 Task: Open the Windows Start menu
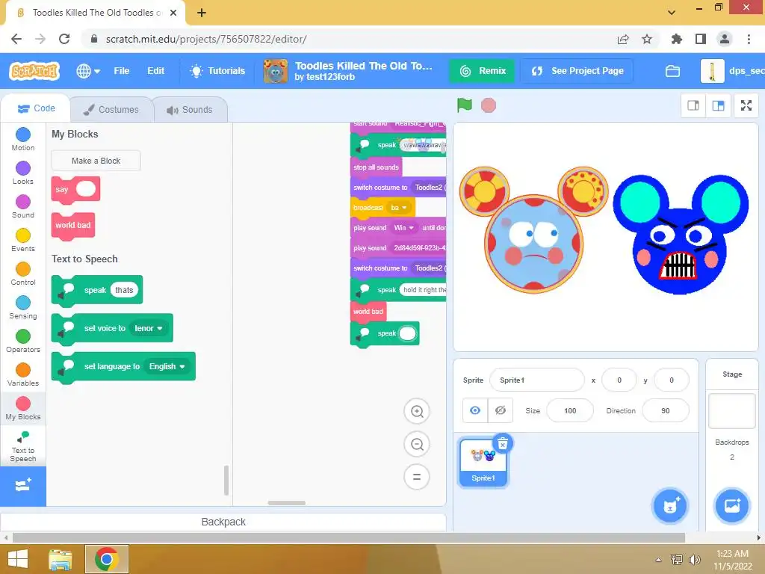pos(18,559)
